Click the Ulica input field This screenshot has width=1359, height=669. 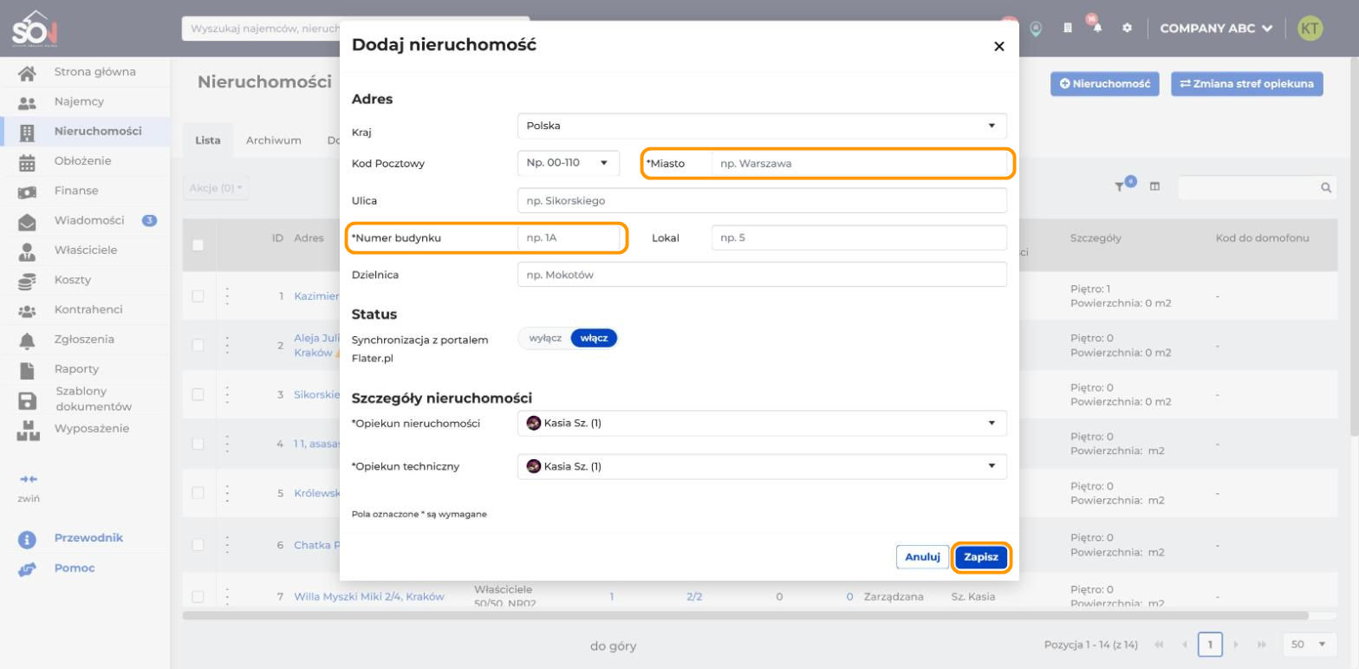tap(762, 200)
